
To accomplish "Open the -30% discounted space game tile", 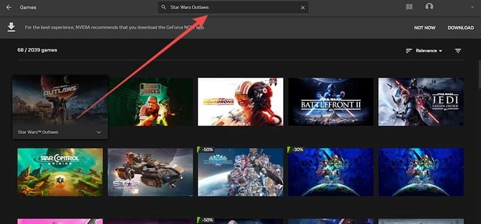I will [331, 172].
